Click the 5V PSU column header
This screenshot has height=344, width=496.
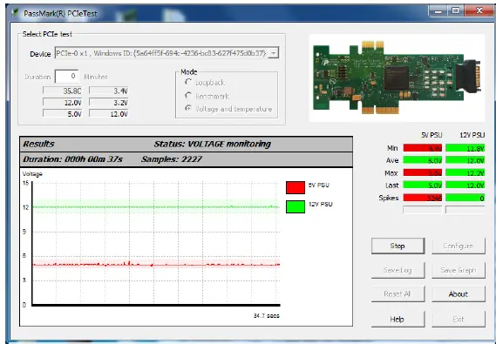[x=431, y=135]
